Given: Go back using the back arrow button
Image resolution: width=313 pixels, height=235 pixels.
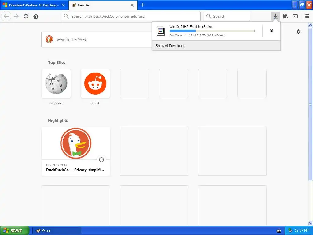Looking at the screenshot, I should (6, 16).
